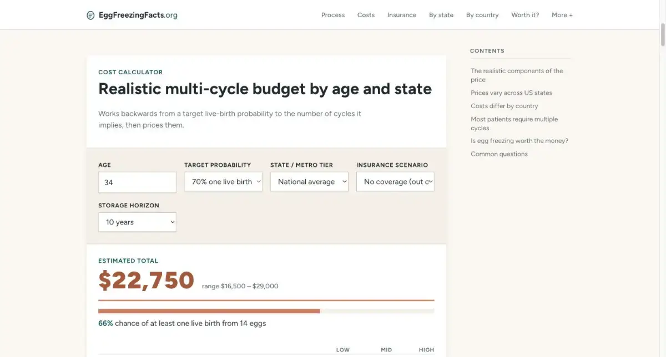Viewport: 666px width, 357px height.
Task: Click the 'HIGH' column header
Action: tap(427, 350)
